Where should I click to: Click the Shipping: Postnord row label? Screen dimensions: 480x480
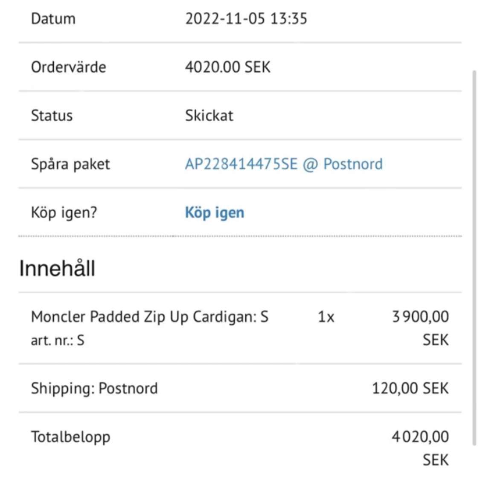[94, 389]
